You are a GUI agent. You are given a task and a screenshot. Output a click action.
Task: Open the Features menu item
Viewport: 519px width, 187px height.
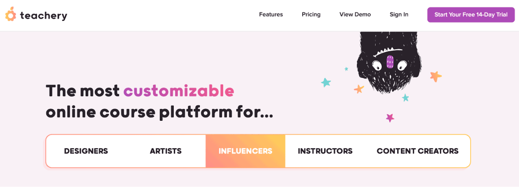(271, 14)
